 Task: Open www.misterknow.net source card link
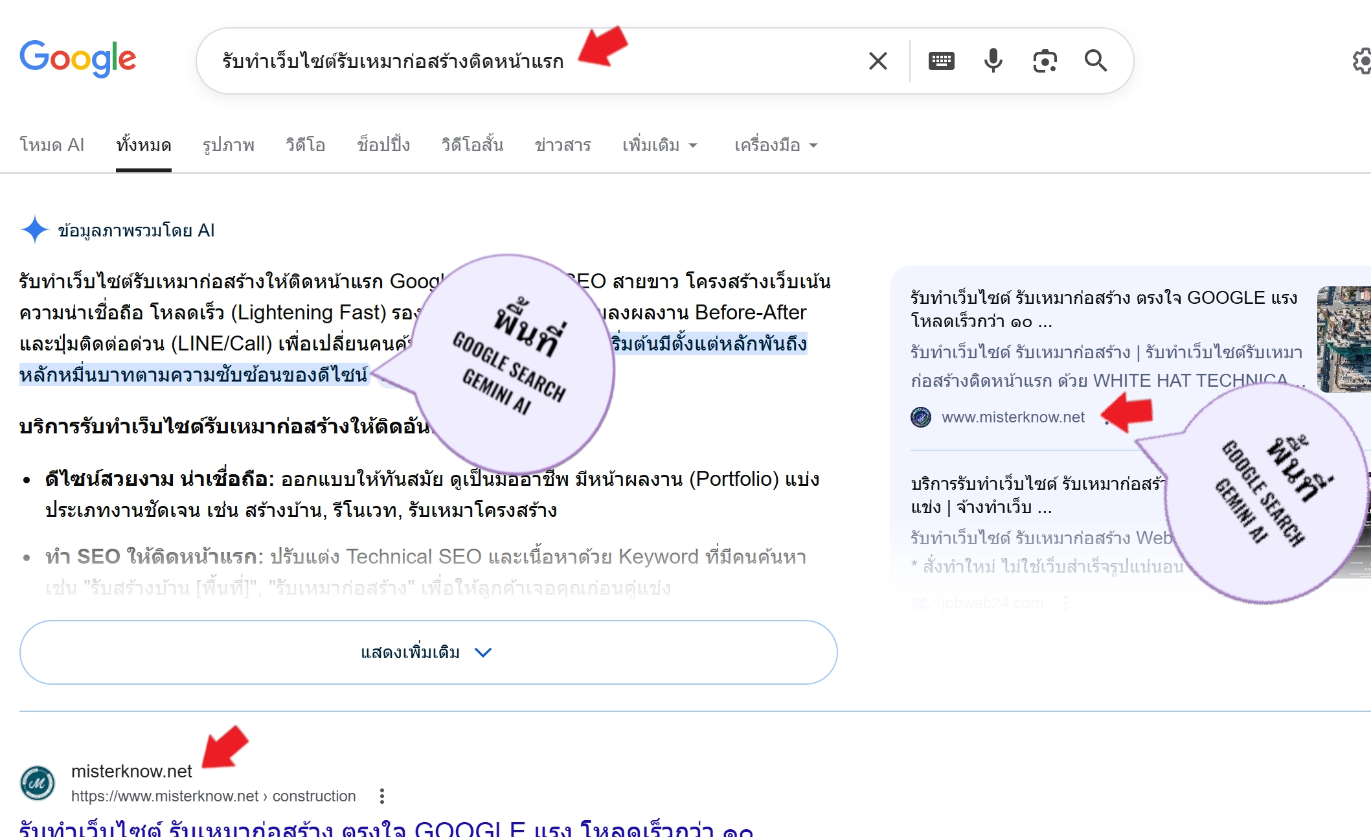tap(1012, 417)
